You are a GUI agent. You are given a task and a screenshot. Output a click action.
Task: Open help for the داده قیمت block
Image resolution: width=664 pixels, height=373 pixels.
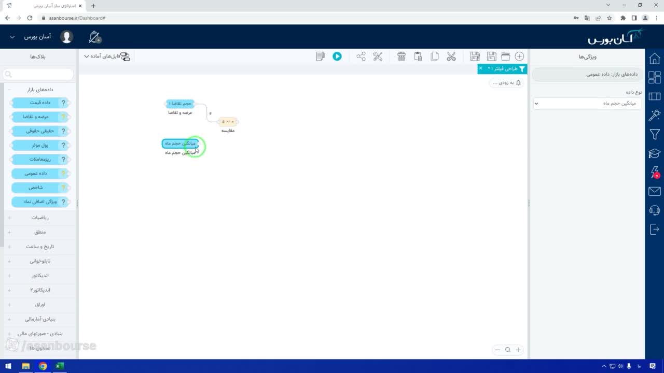(64, 103)
